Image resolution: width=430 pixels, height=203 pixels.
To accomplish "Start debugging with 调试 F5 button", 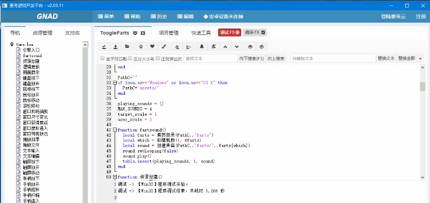I will click(230, 32).
